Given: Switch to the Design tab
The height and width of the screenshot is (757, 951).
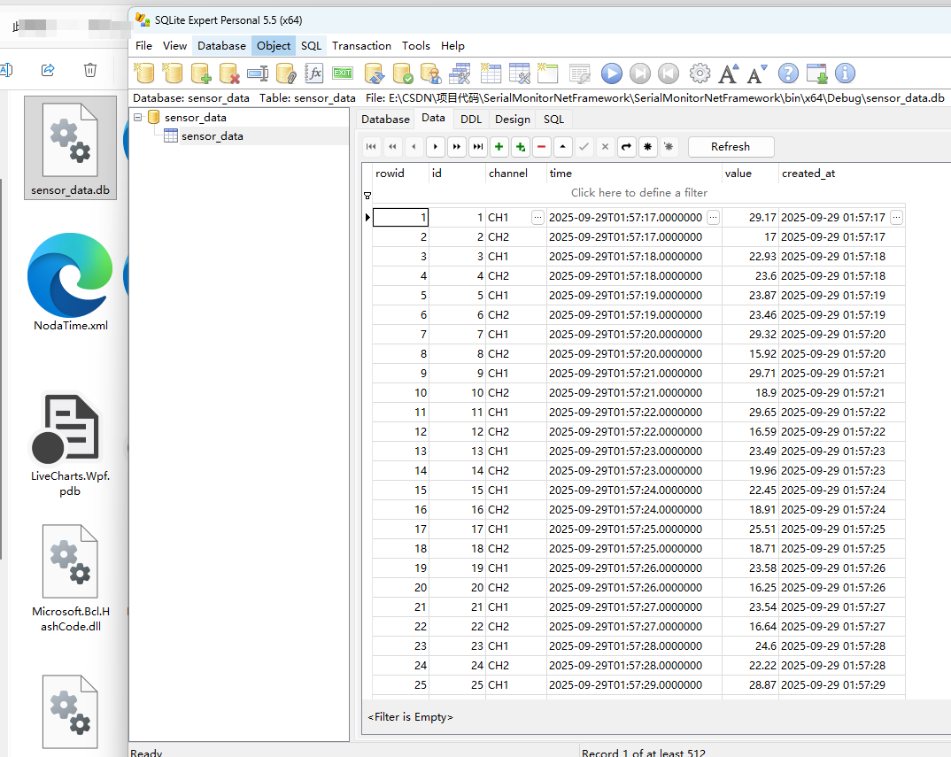Looking at the screenshot, I should [x=513, y=119].
